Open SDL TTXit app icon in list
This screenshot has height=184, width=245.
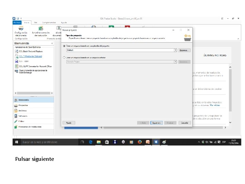pos(17,61)
